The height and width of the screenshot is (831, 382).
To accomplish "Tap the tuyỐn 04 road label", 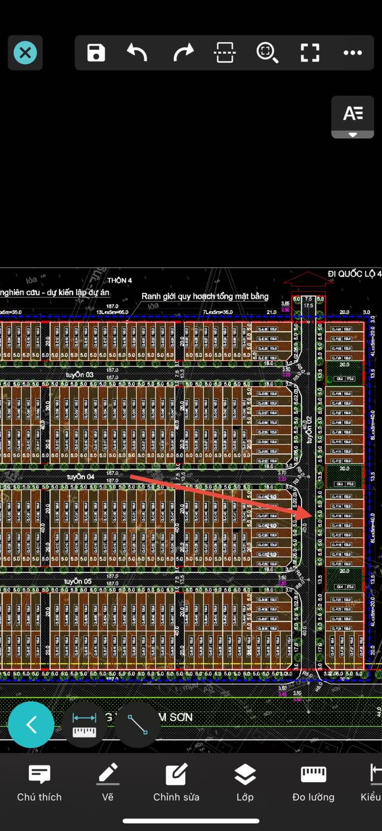I will click(81, 477).
